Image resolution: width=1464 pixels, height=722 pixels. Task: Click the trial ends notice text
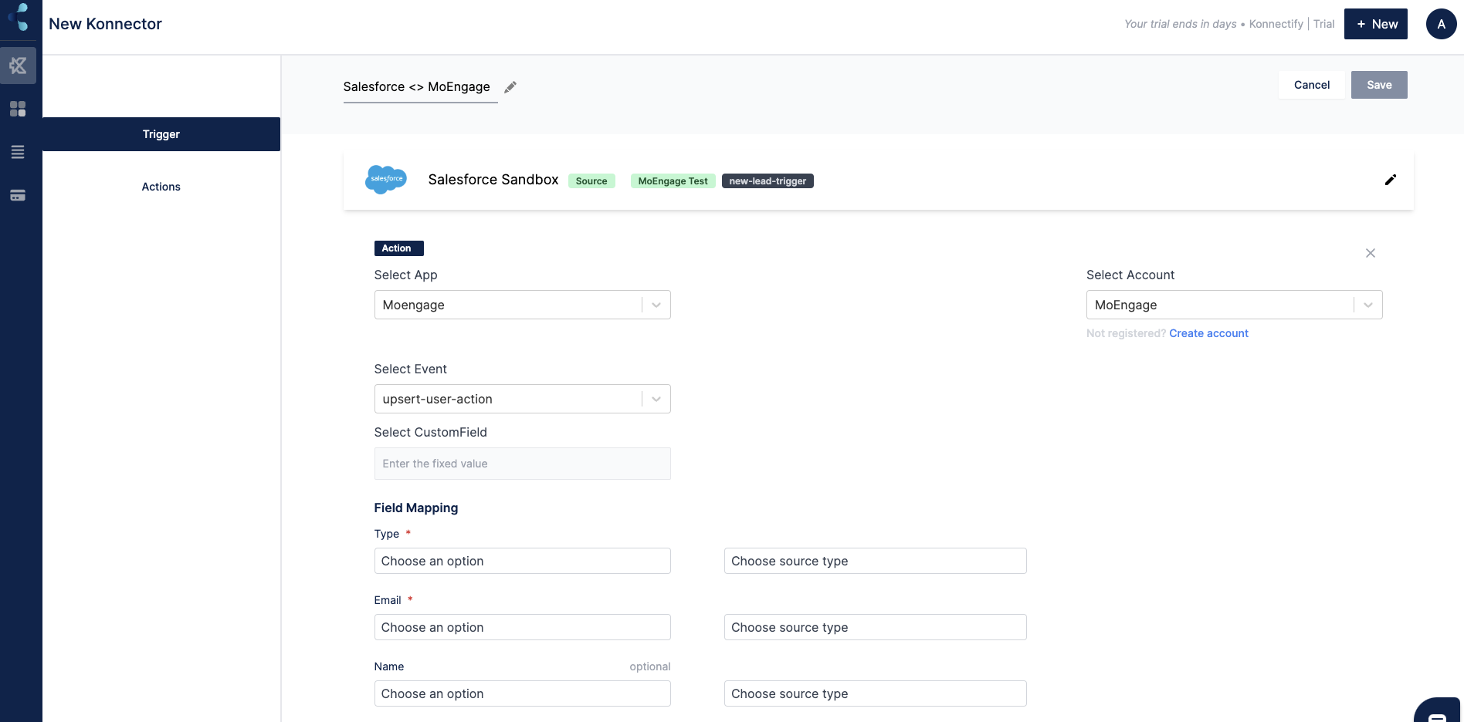(1180, 24)
